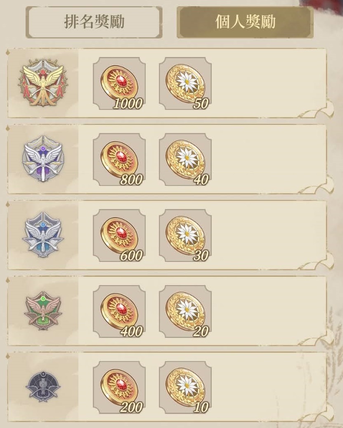Tap the bronze-green bird rank badge
Image resolution: width=343 pixels, height=428 pixels.
pos(43,311)
